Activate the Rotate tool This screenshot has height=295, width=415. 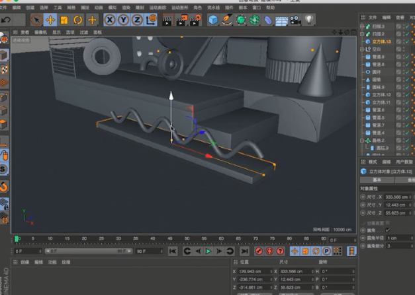77,20
